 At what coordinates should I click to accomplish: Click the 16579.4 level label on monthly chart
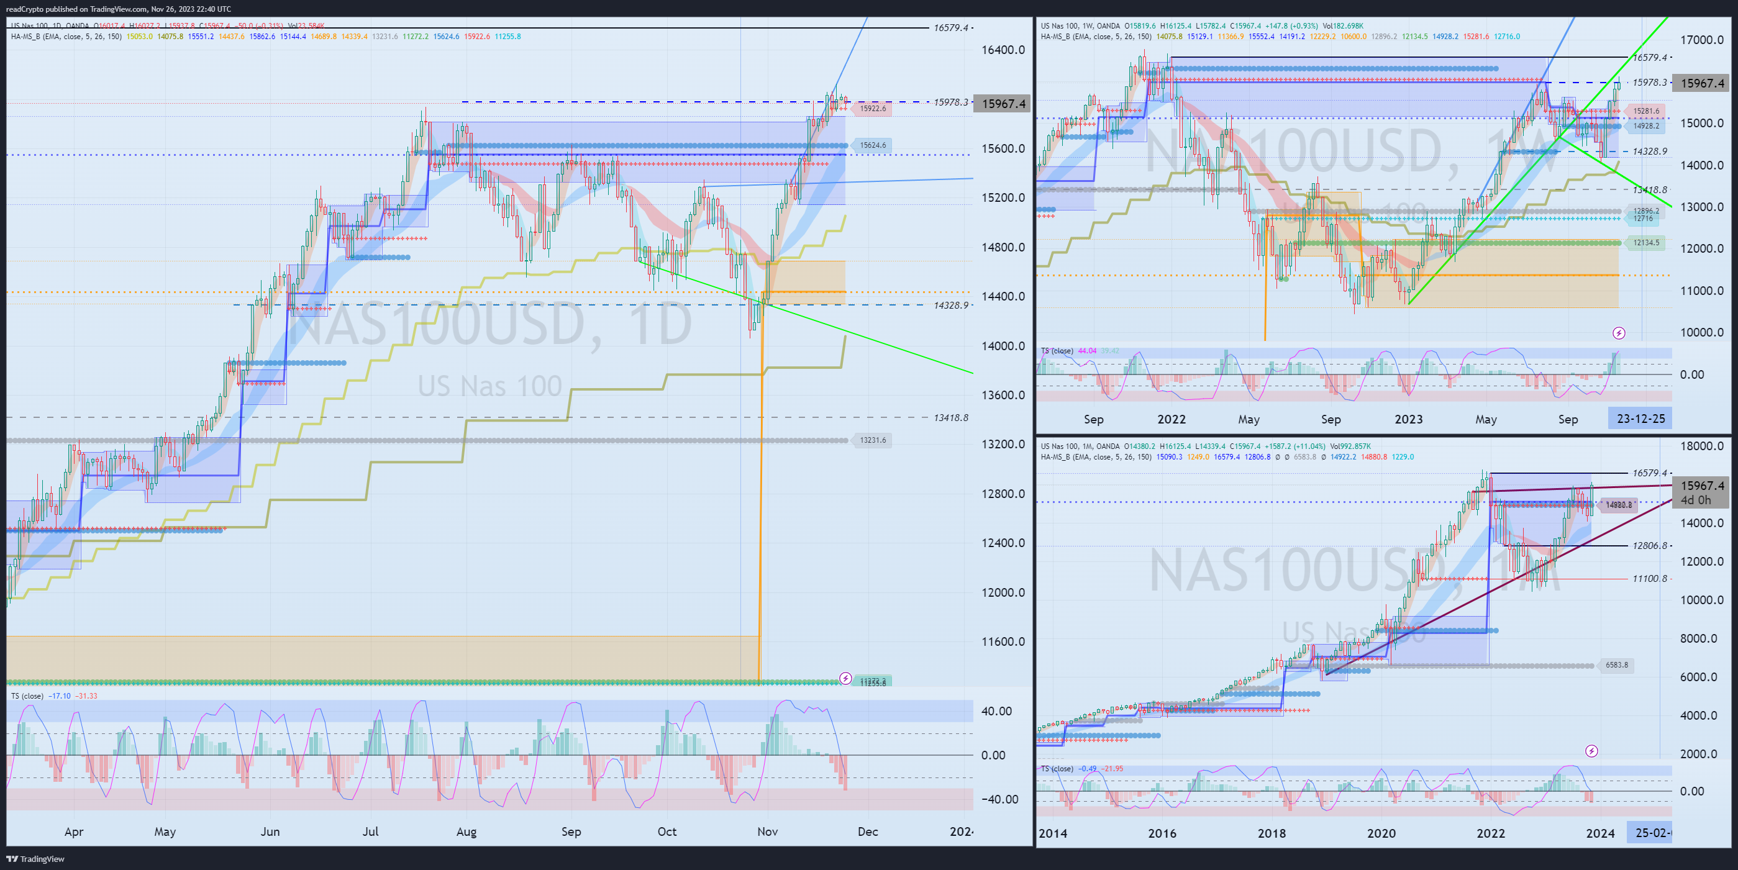[x=1650, y=473]
